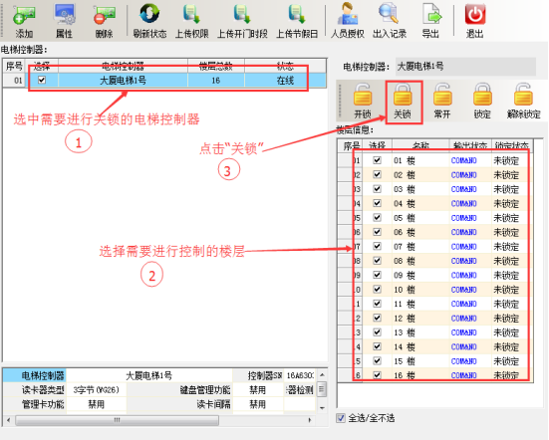Click horizontal scrollbar right arrow in details panel

(310, 420)
